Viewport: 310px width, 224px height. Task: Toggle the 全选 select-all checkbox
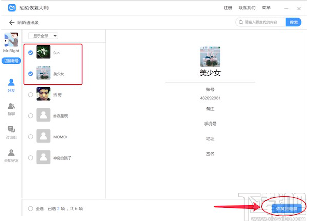coord(31,209)
